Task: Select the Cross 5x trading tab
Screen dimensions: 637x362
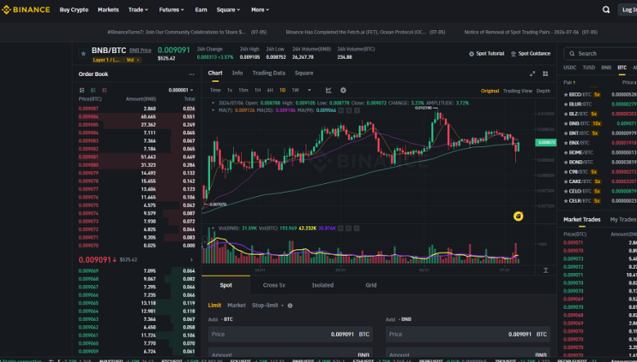Action: coord(273,285)
